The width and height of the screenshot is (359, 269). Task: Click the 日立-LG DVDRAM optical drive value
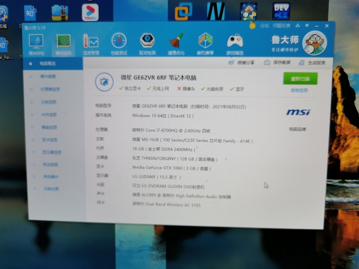coord(168,186)
